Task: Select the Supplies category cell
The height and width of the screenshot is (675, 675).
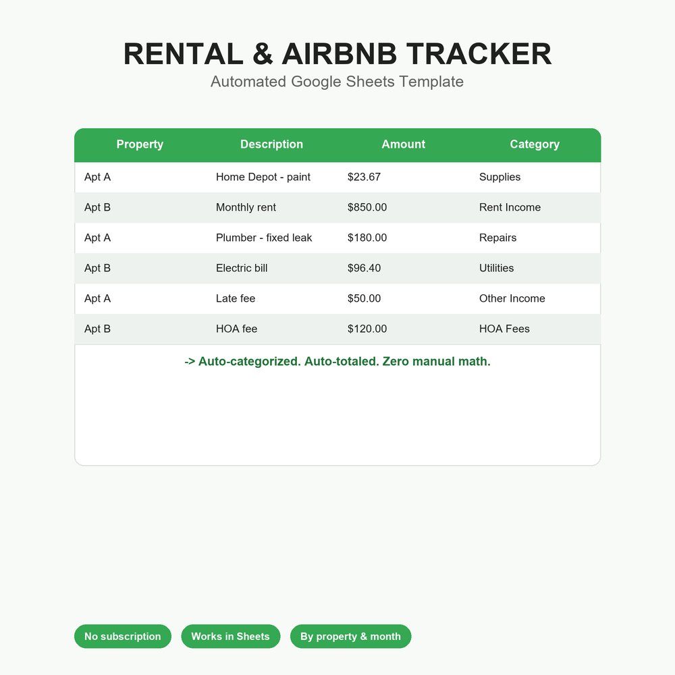Action: [x=500, y=177]
